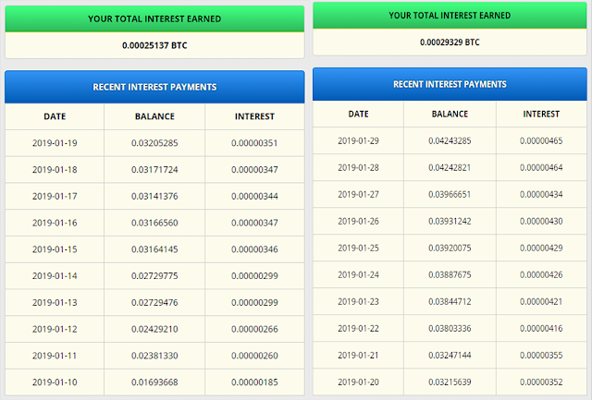
Task: Click date 2019-01-11
Action: pos(55,356)
